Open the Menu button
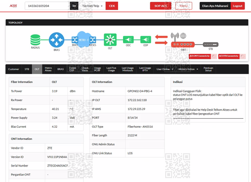The width and height of the screenshot is (251, 182). [x=184, y=6]
